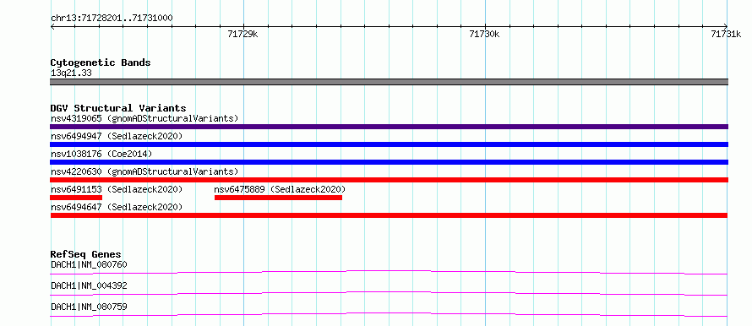The width and height of the screenshot is (752, 326).
Task: Open the DGV Structural Variants track heading
Action: pyautogui.click(x=118, y=108)
